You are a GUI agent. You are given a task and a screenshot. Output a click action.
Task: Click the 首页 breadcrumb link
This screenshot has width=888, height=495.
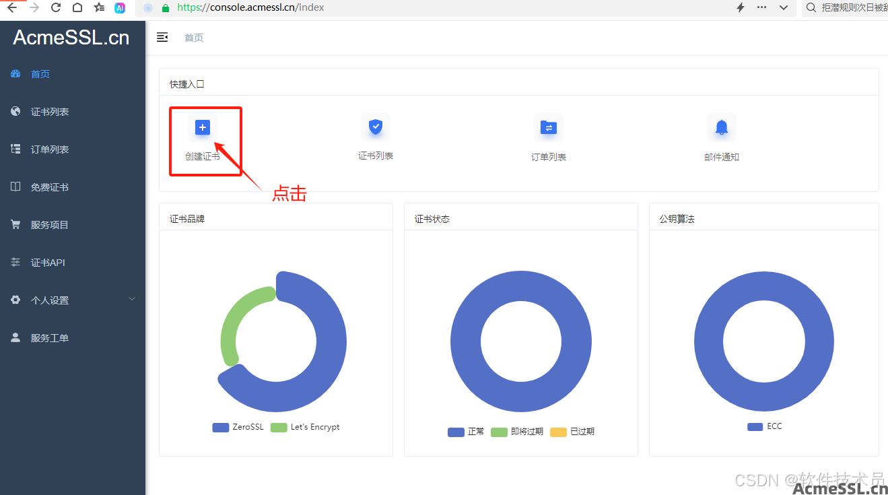194,38
